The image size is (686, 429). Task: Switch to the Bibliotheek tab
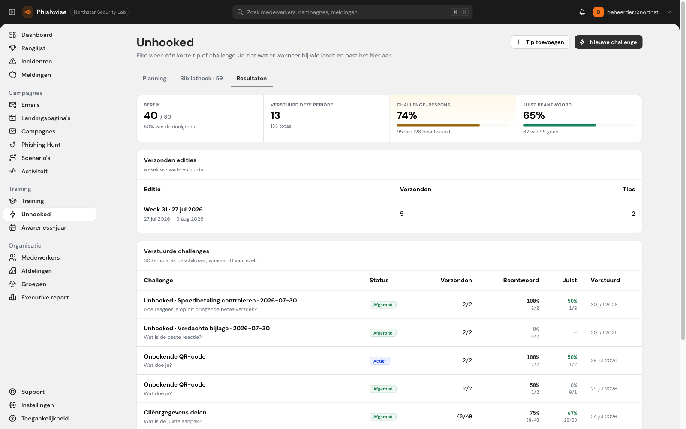202,78
